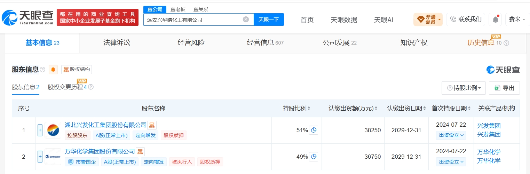
Task: Click the first 兴发集团 related product link
Action: 489,126
